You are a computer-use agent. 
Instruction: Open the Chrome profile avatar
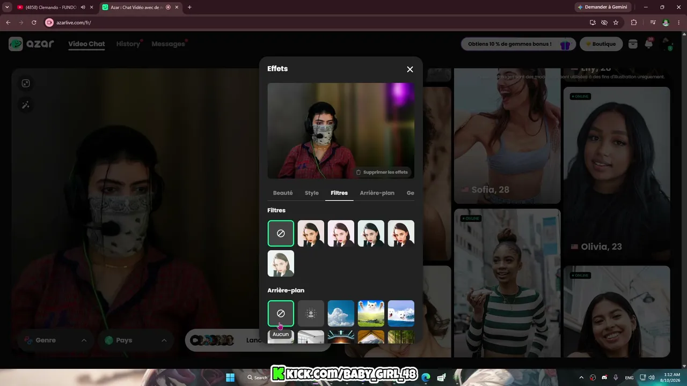[x=666, y=23]
